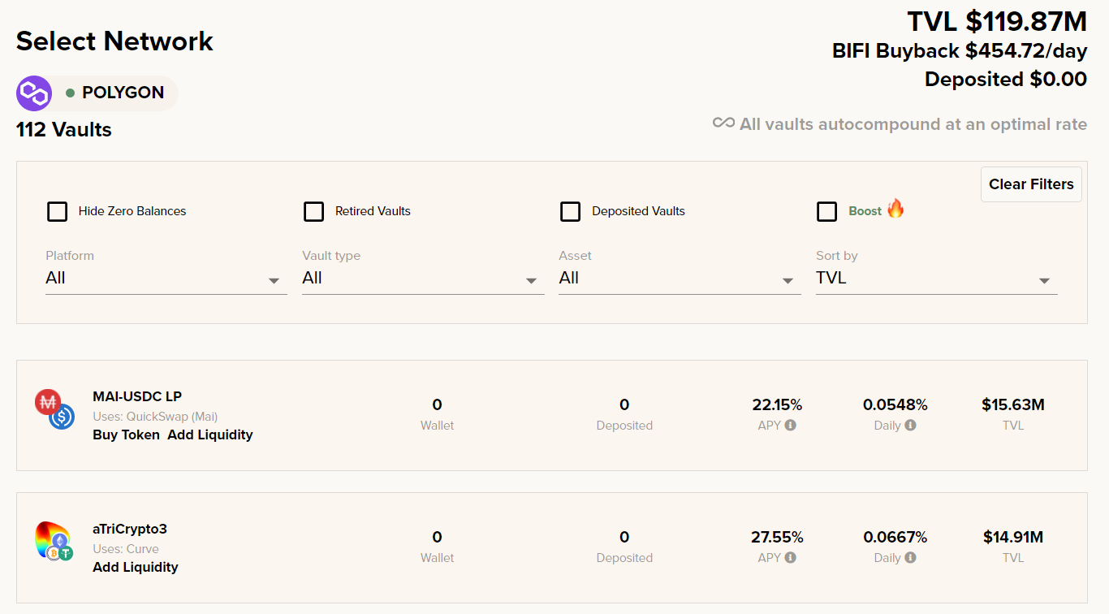Screen dimensions: 1109x614
Task: Change the Sort by TVL dropdown
Action: point(935,279)
